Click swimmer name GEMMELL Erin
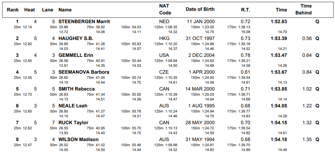Viewport: 335px width, 154px height. (76, 55)
